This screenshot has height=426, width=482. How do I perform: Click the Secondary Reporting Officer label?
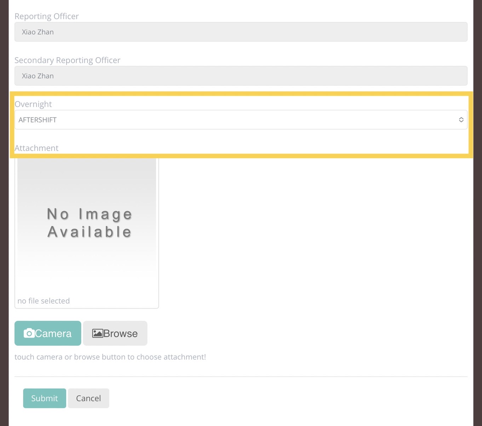(67, 60)
